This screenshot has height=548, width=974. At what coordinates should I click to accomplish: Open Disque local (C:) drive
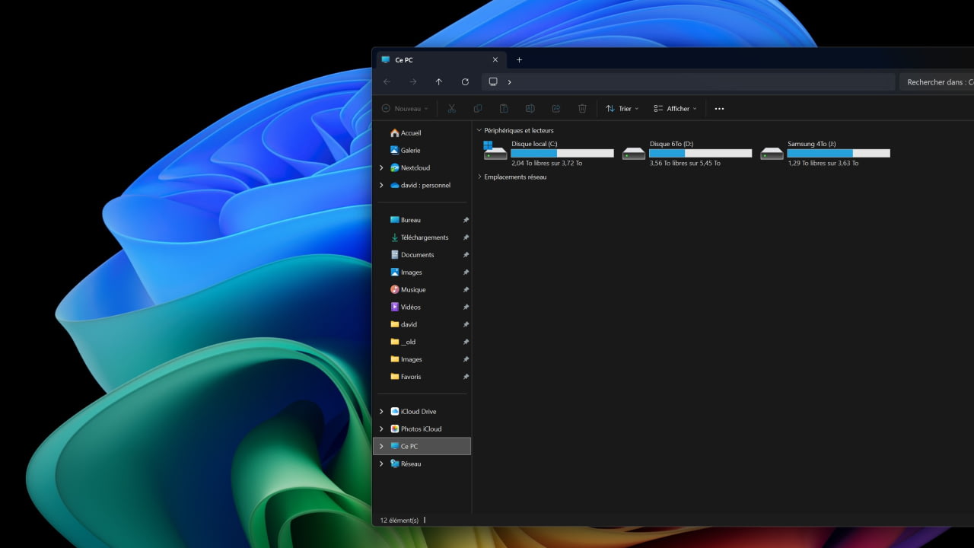[x=549, y=153]
